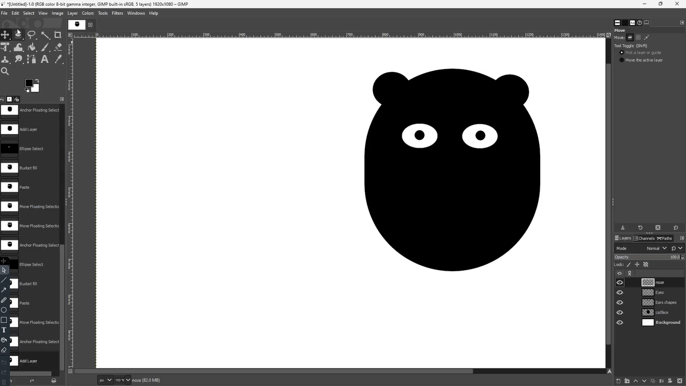This screenshot has width=686, height=386.
Task: Open the Filters menu
Action: pos(118,13)
